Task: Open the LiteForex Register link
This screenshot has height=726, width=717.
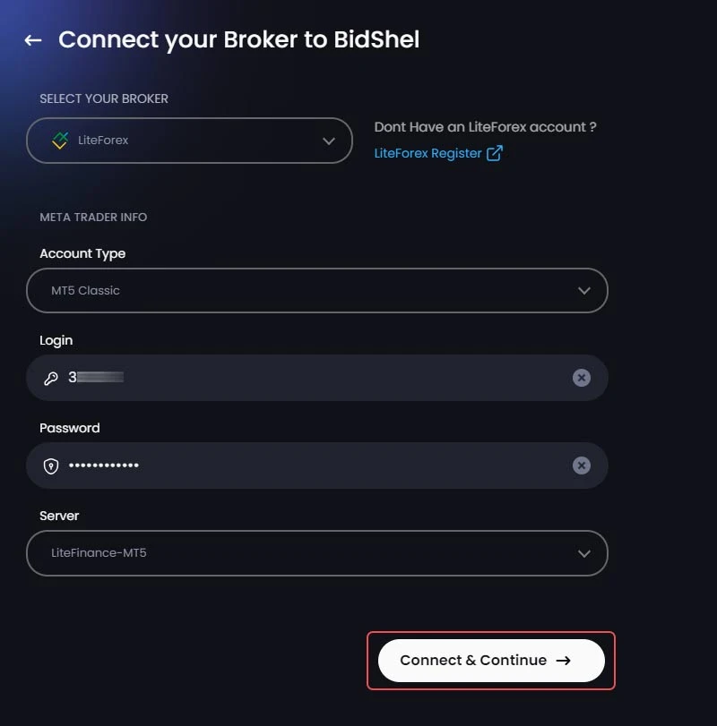Action: (428, 153)
